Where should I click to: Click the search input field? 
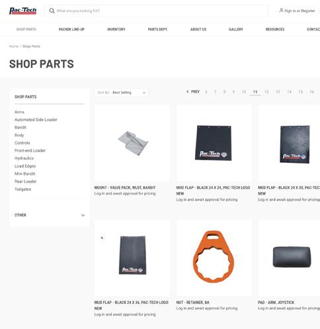tap(157, 11)
